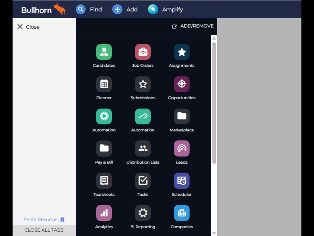Viewport: 314px width, 236px height.
Task: Click the Pay & Bill label text
Action: pos(104,162)
